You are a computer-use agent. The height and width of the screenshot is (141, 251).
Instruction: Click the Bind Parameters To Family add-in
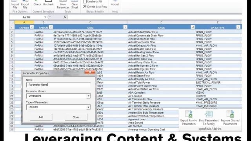pos(209,118)
